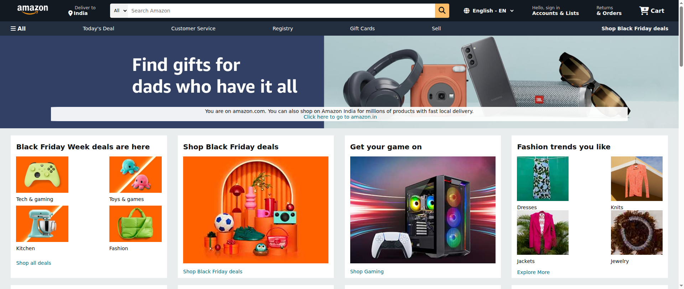Open the Tech & gaming controller thumbnail
The height and width of the screenshot is (289, 684).
pyautogui.click(x=42, y=175)
